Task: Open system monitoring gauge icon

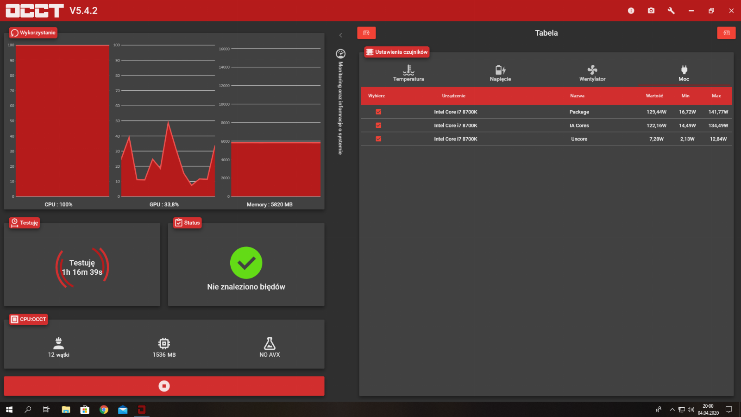Action: pos(340,54)
